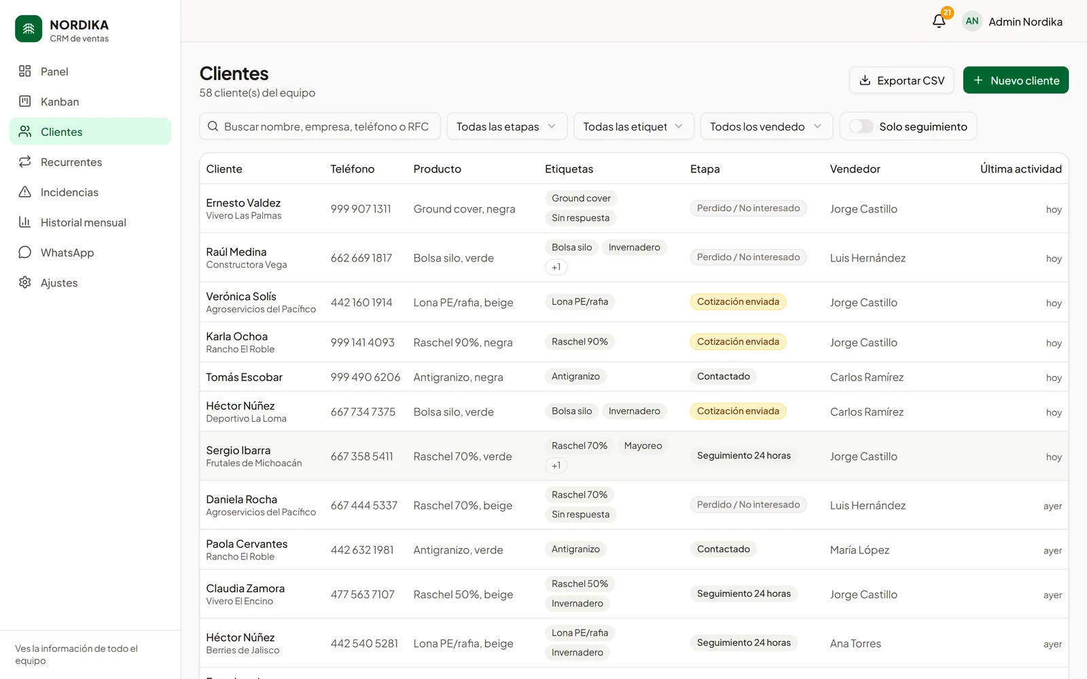This screenshot has width=1087, height=679.
Task: Click the Incidencias warning triangle icon
Action: click(25, 192)
